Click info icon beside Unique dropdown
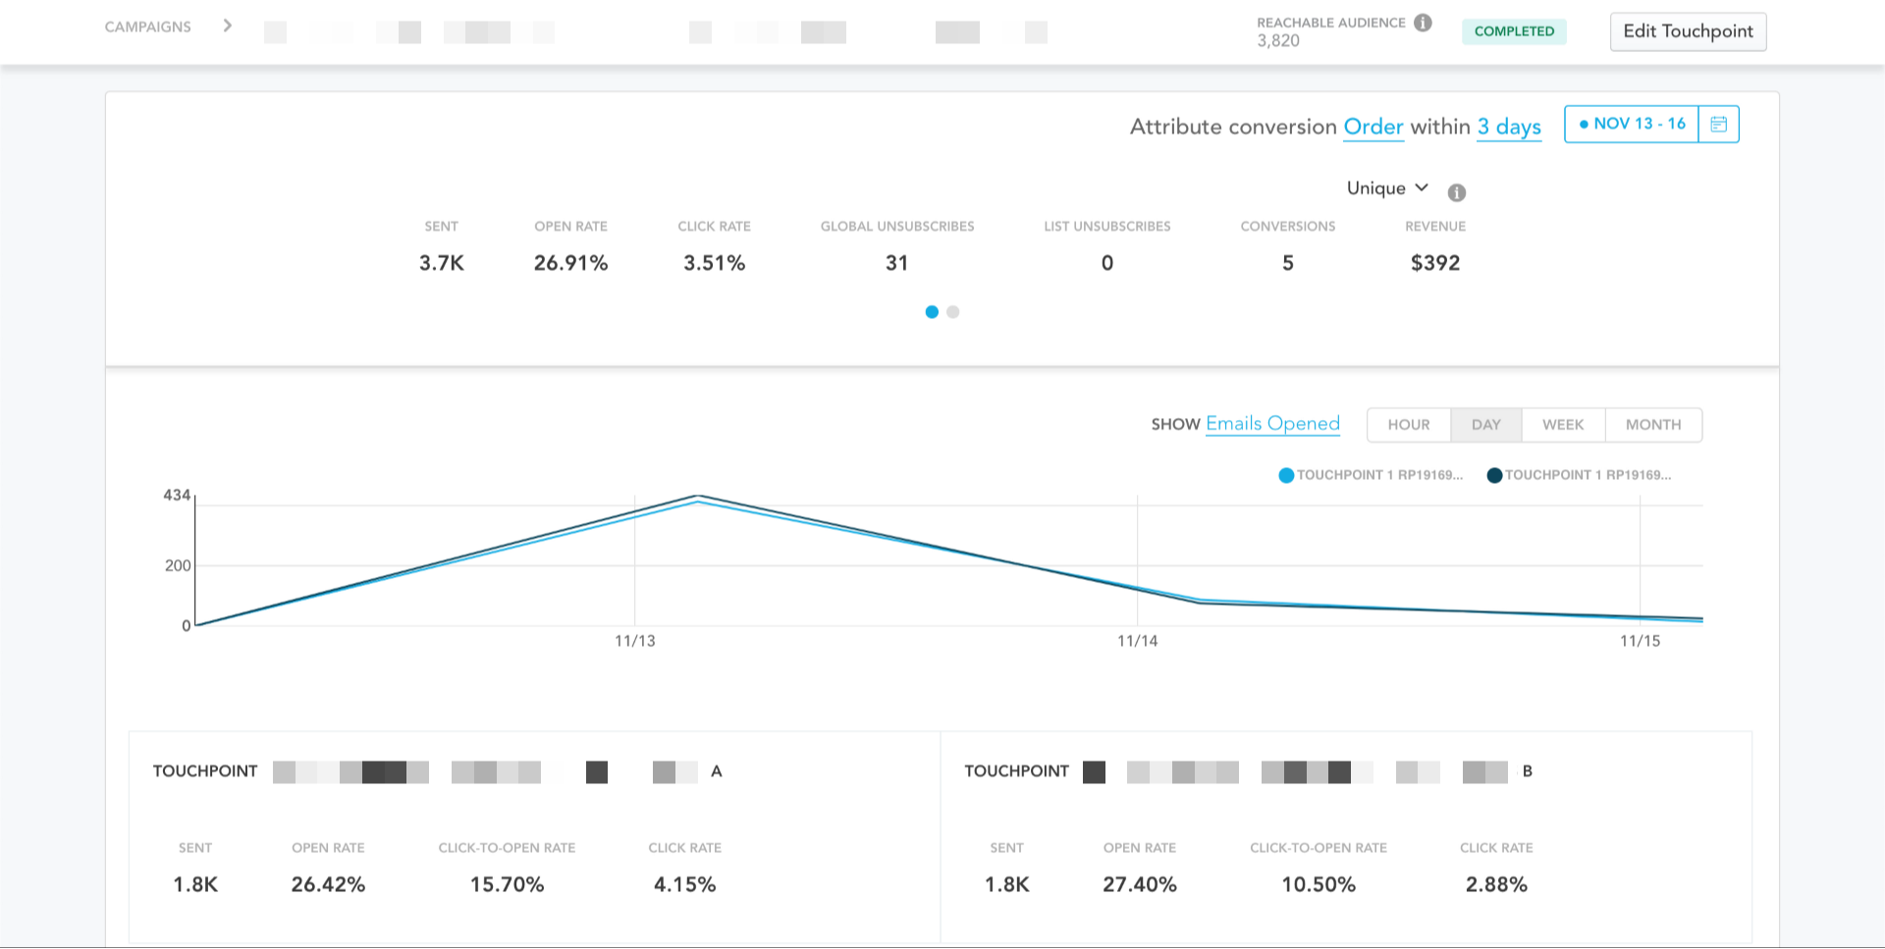Viewport: 1885px width, 949px height. 1457,193
